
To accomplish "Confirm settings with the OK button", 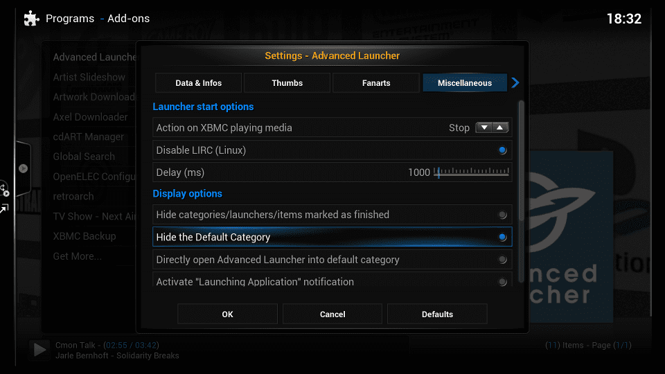I will point(227,314).
